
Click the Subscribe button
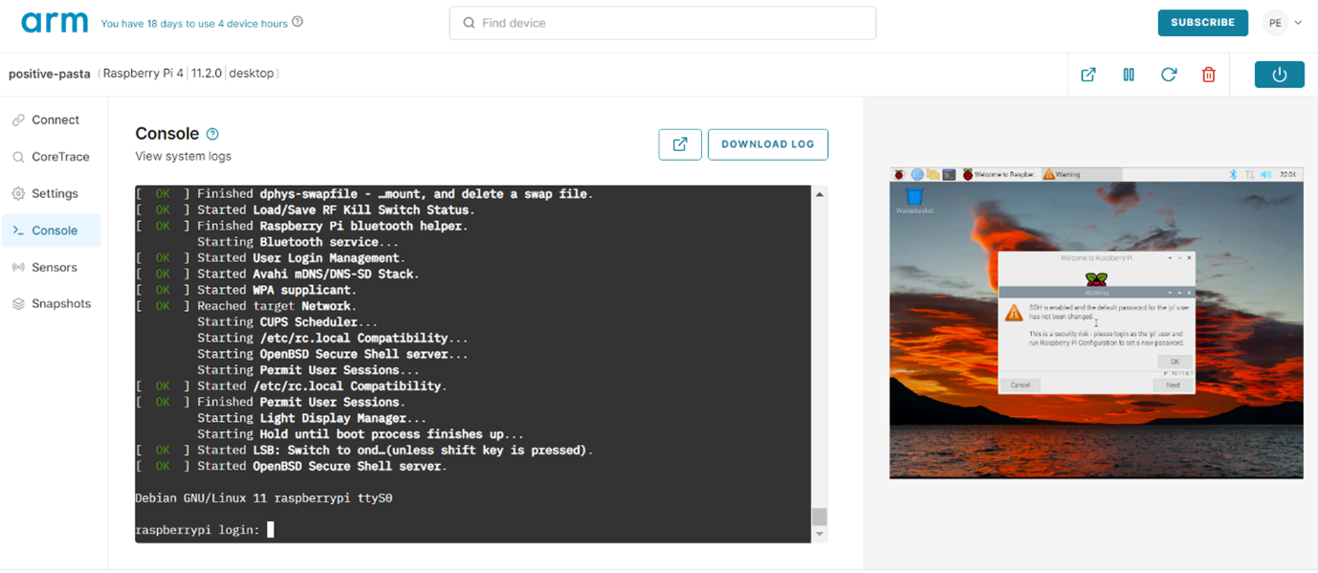(1202, 23)
